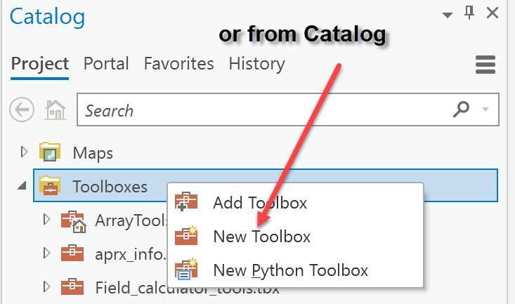Expand the Maps tree node

pos(24,152)
